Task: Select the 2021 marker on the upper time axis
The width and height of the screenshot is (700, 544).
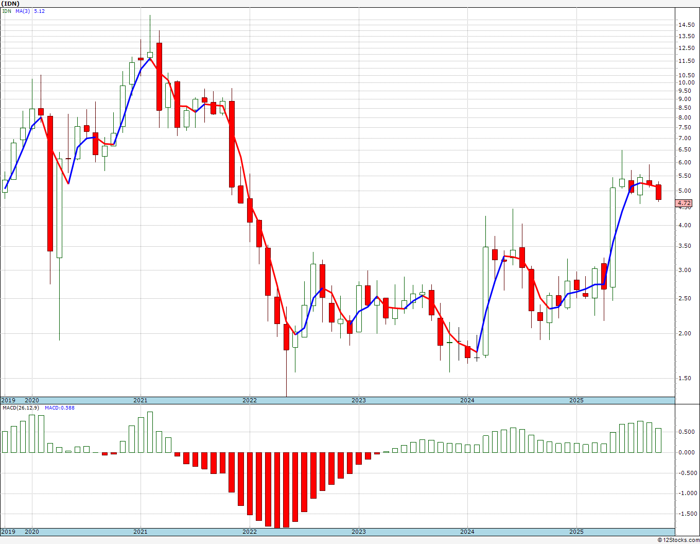Action: [x=141, y=400]
